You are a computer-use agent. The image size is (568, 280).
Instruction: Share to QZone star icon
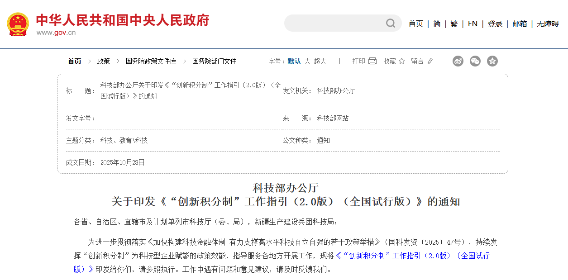[x=492, y=61]
